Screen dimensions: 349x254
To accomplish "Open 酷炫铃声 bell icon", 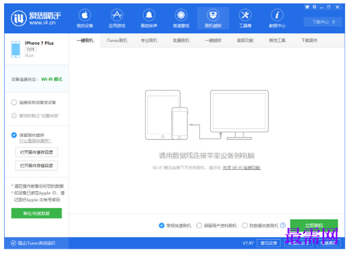I will point(149,15).
